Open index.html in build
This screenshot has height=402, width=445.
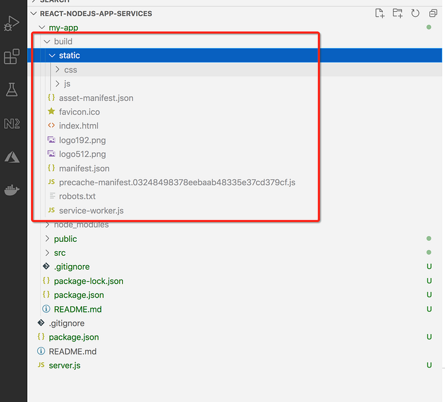78,126
